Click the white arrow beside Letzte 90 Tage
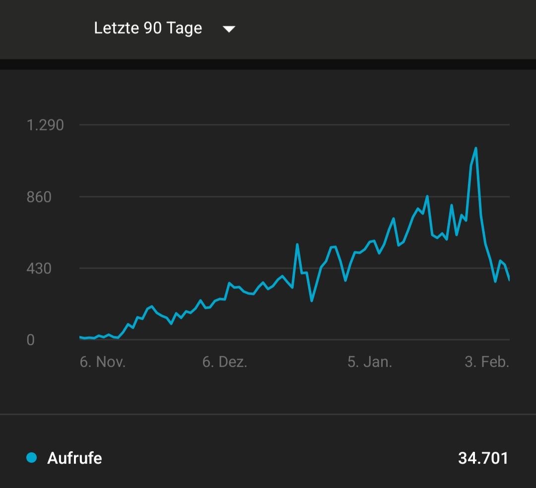 [229, 29]
